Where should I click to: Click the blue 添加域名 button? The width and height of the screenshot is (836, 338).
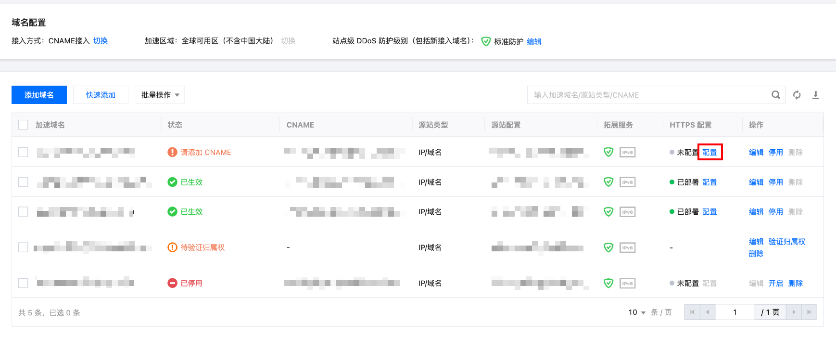39,95
